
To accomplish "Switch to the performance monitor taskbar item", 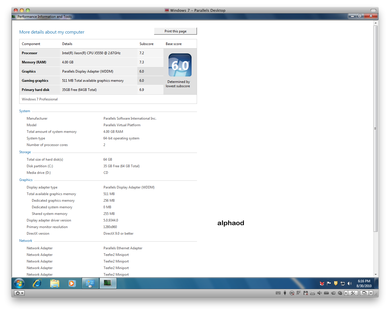I will click(108, 283).
